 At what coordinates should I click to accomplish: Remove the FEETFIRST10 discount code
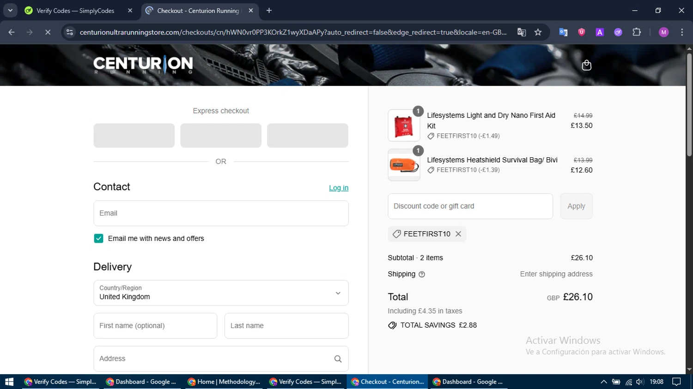point(458,234)
